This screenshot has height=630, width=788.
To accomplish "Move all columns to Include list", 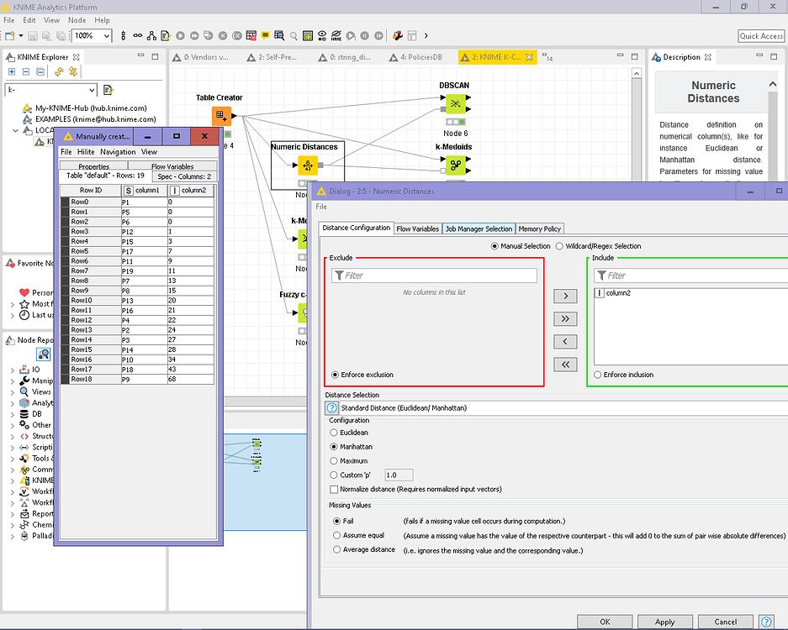I will pyautogui.click(x=565, y=318).
